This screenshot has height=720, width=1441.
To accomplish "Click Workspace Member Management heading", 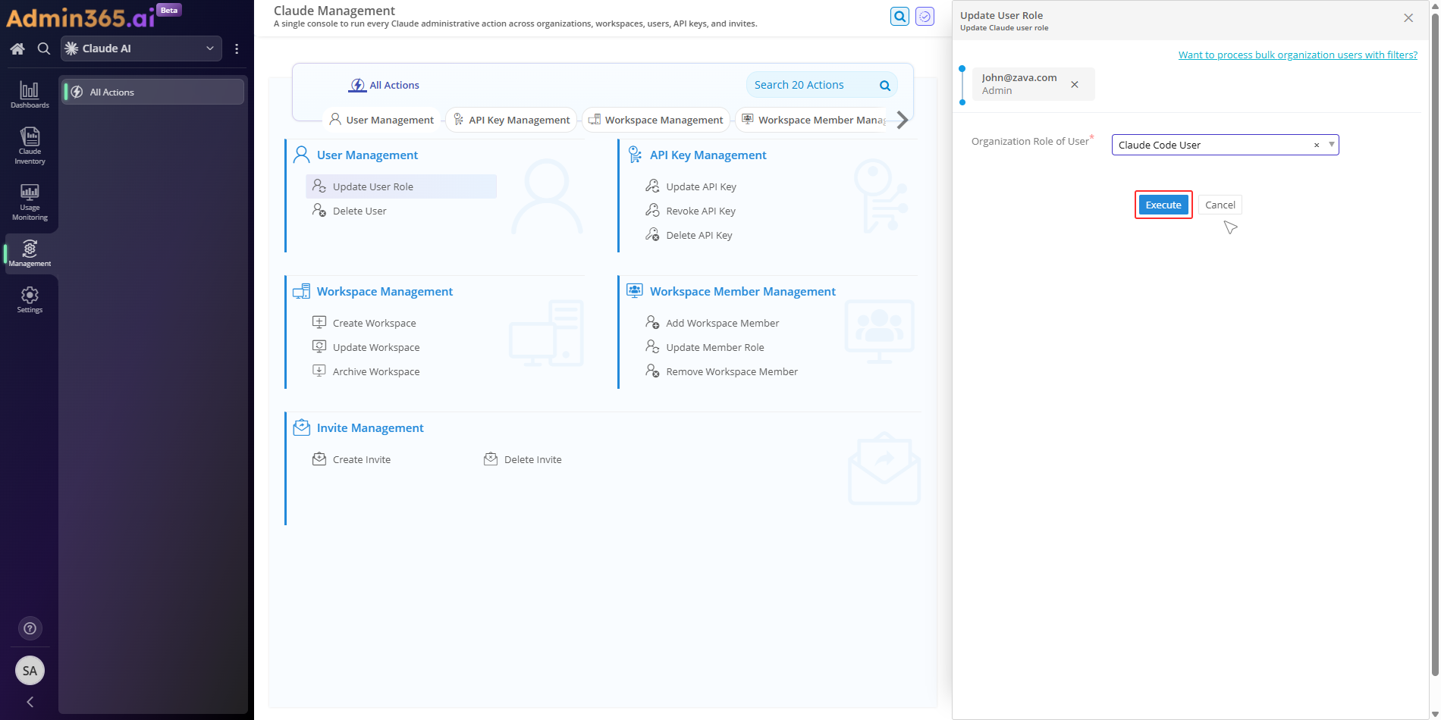I will pos(742,291).
